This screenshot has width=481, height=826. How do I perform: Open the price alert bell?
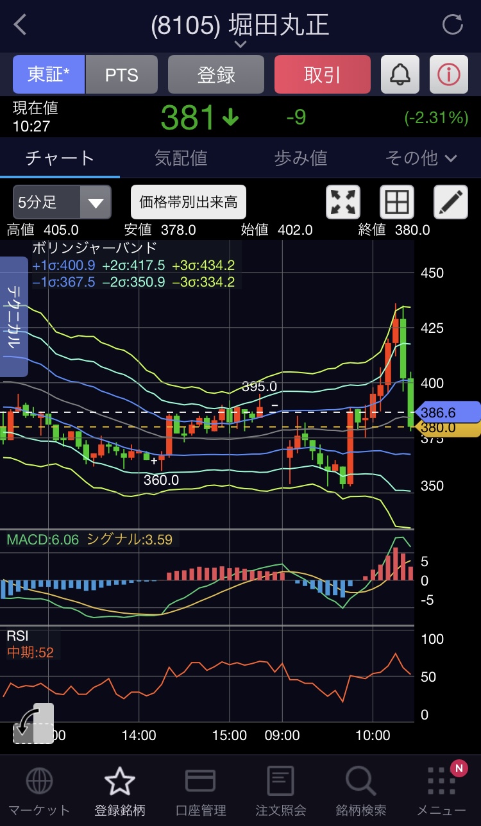coord(400,74)
